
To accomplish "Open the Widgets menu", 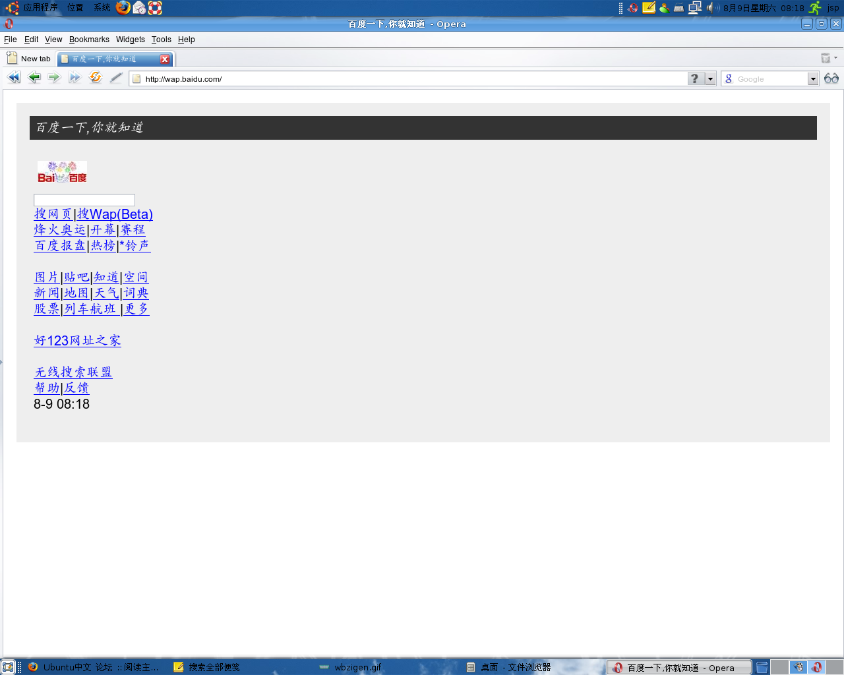I will tap(131, 40).
